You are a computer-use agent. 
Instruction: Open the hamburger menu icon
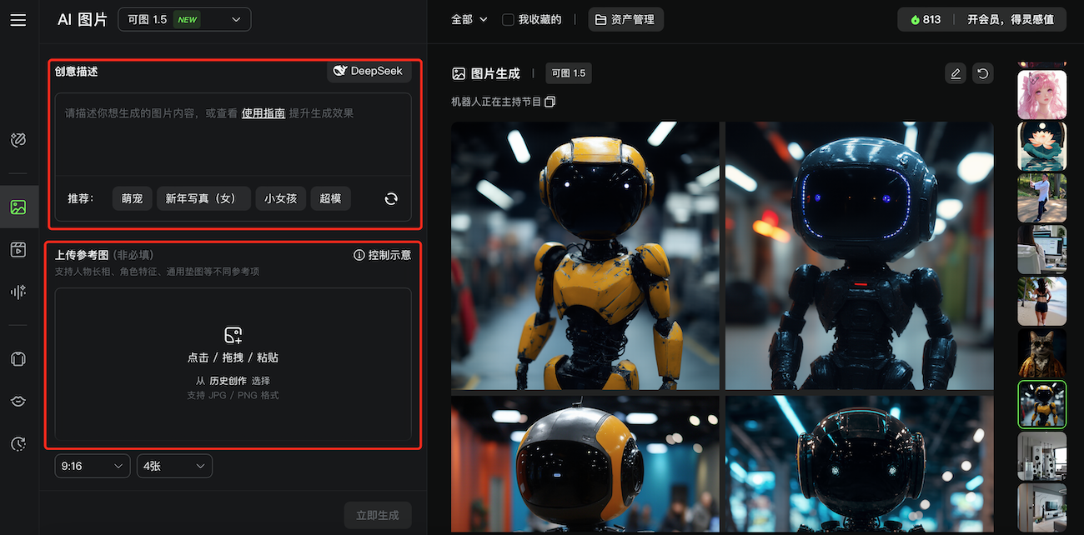pyautogui.click(x=18, y=20)
